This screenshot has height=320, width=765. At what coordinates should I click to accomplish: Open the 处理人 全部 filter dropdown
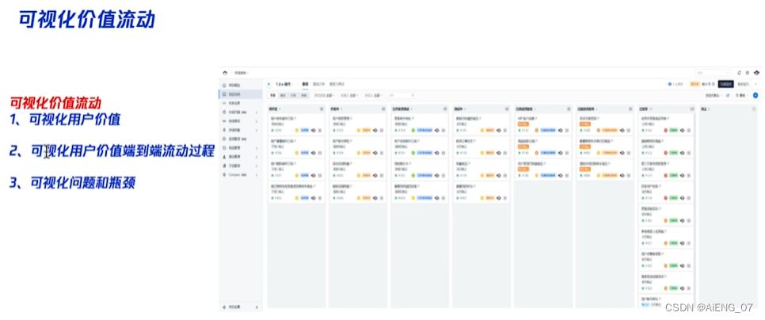[x=348, y=95]
